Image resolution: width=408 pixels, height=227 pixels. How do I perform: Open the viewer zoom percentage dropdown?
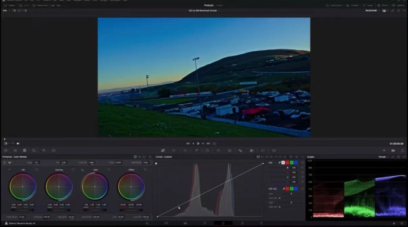[x=6, y=11]
